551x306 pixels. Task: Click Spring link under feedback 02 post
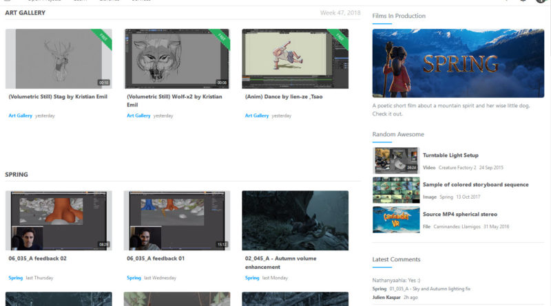[15, 278]
